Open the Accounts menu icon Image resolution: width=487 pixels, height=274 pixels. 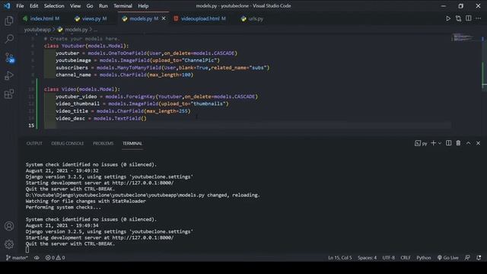click(9, 226)
